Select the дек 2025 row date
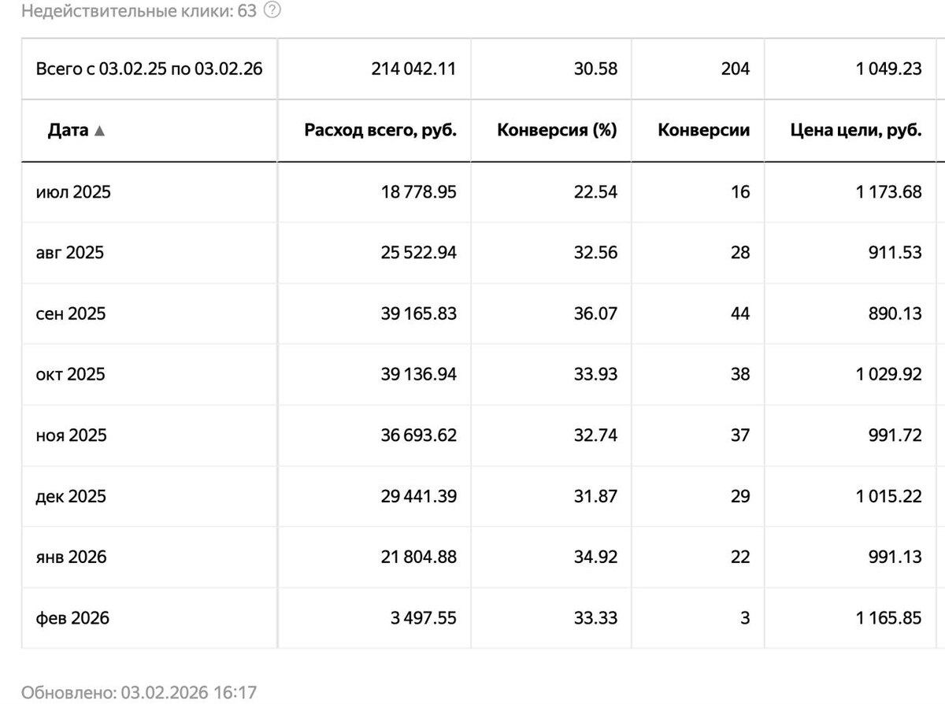This screenshot has height=704, width=945. (71, 496)
